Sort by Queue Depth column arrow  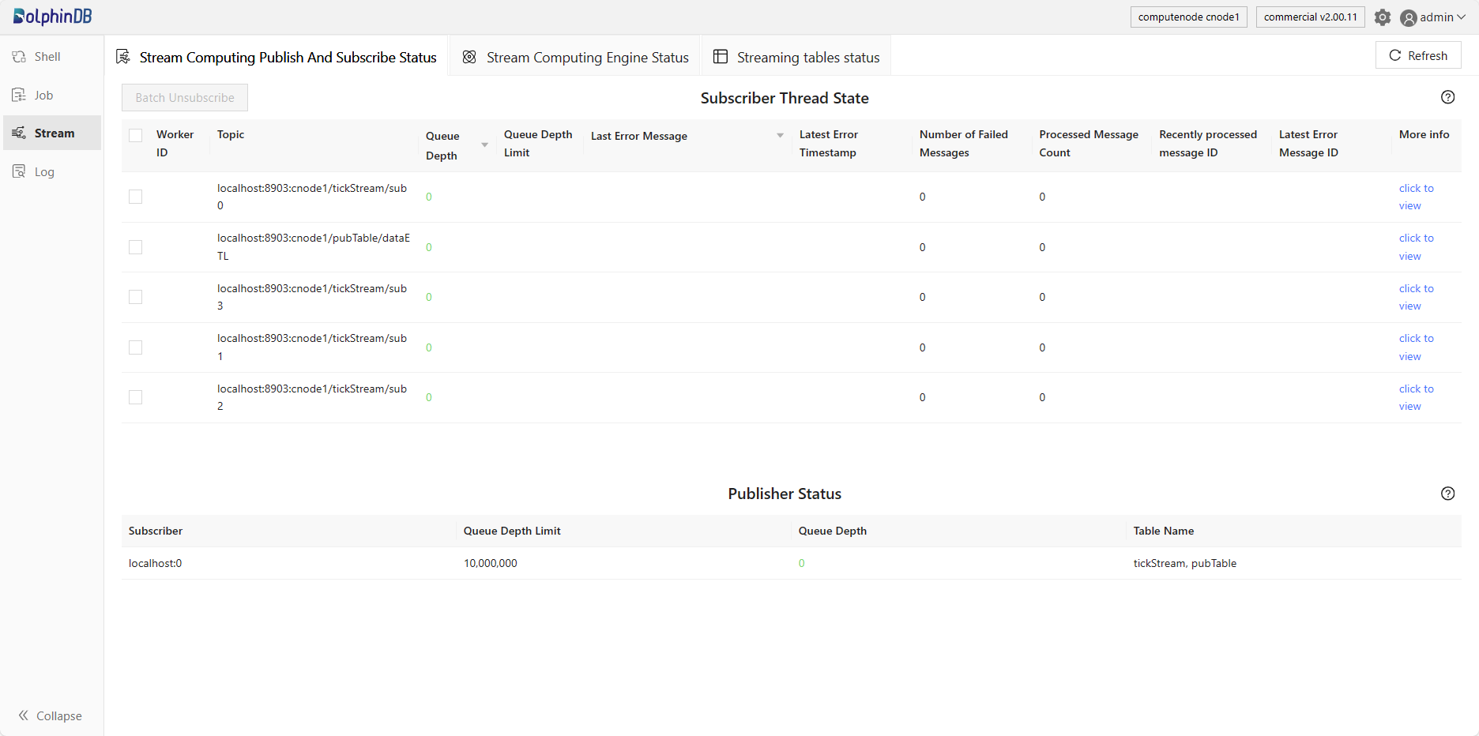tap(484, 145)
